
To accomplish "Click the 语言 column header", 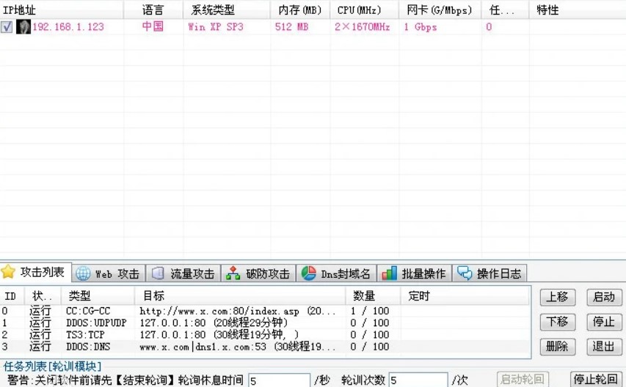I will (x=153, y=10).
